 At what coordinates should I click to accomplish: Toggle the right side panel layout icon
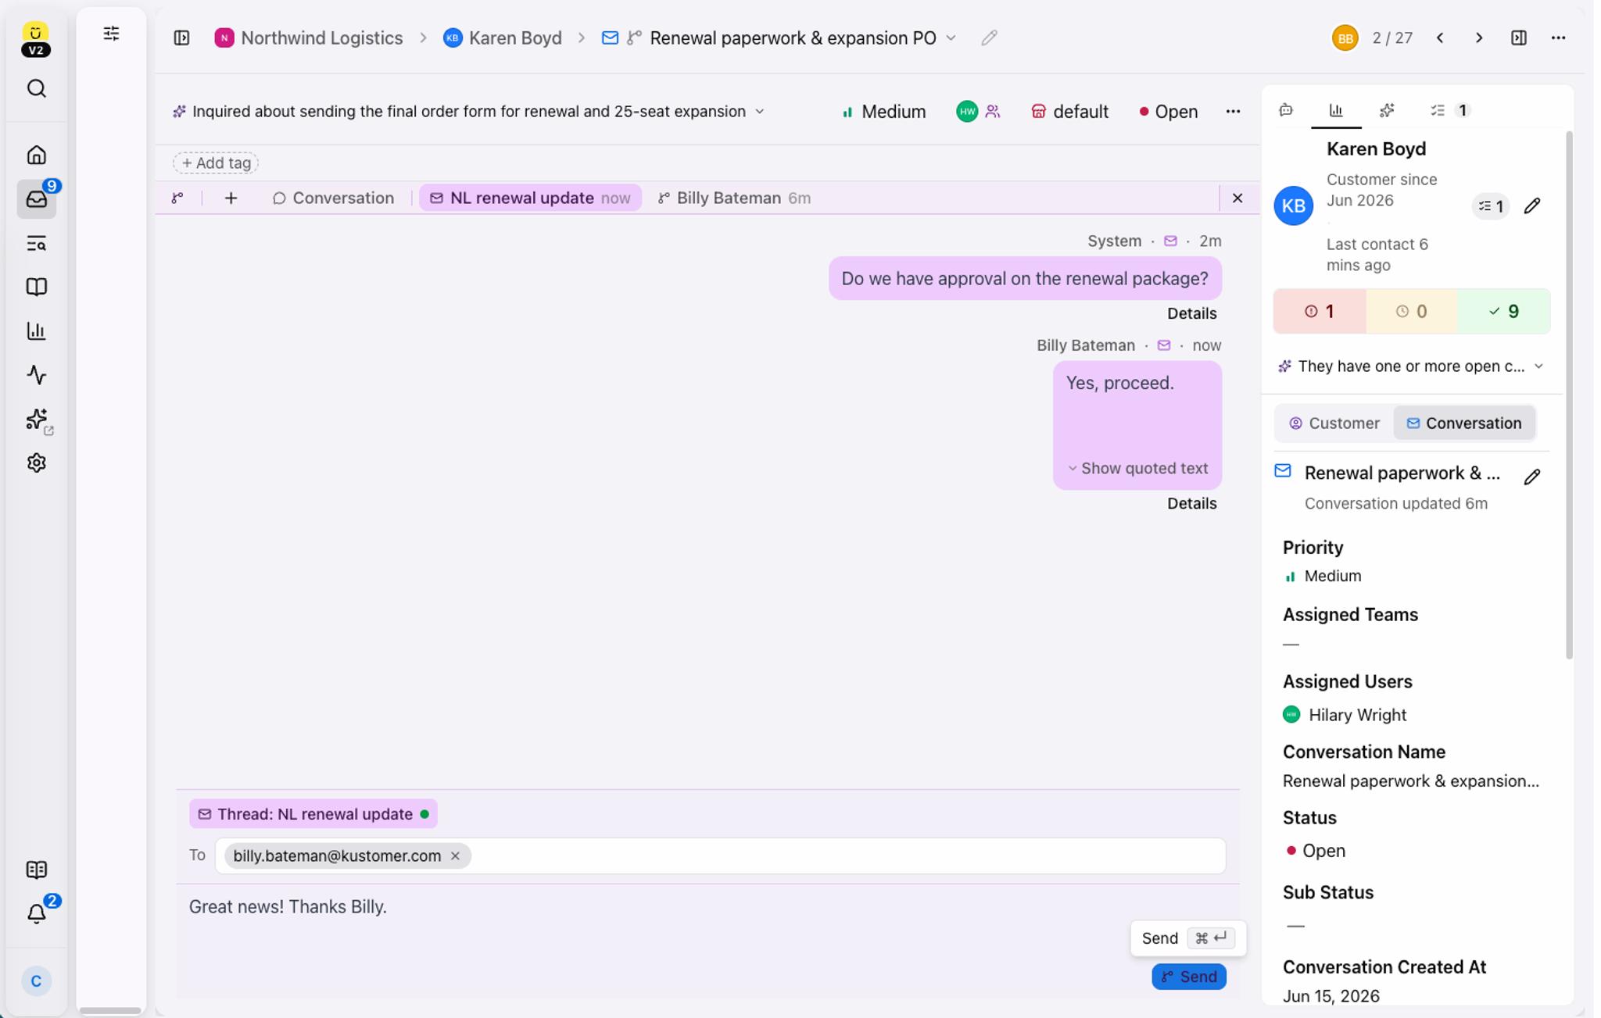pos(1519,38)
